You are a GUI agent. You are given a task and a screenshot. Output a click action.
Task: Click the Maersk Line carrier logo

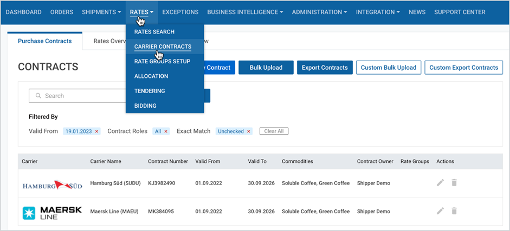coord(52,213)
